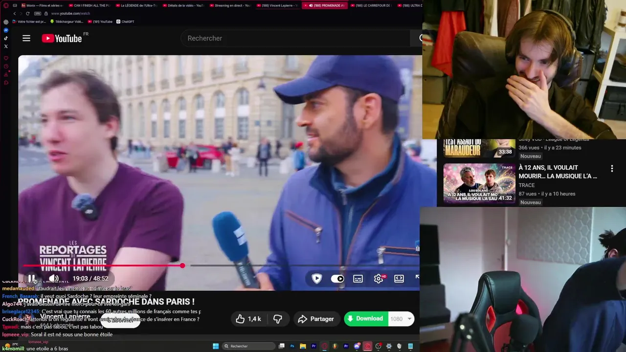626x352 pixels.
Task: Open the Movix — Films et séries tab
Action: click(42, 5)
